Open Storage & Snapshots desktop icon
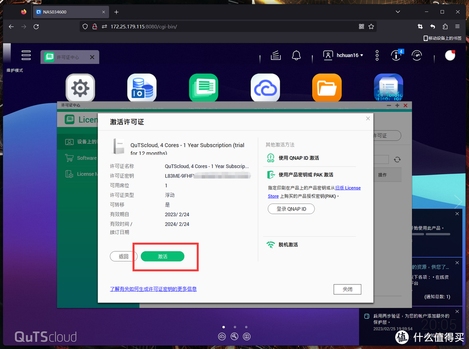 (x=142, y=88)
